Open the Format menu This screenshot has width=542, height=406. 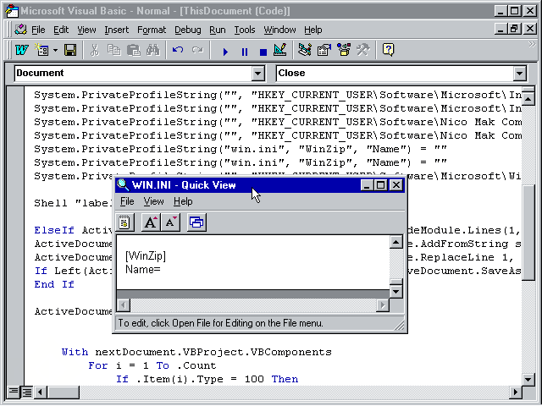point(152,30)
